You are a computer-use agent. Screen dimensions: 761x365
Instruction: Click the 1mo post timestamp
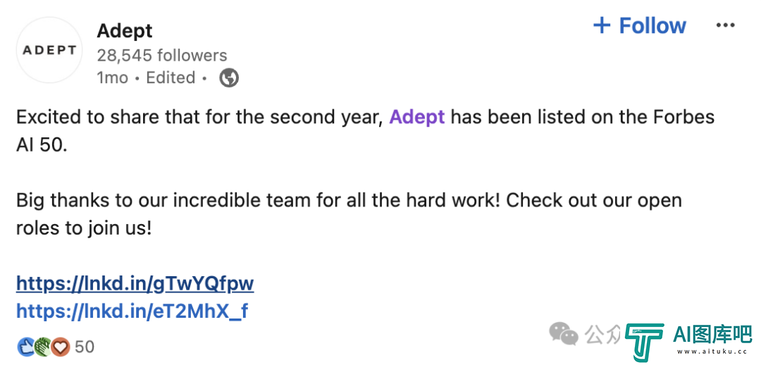(x=113, y=78)
